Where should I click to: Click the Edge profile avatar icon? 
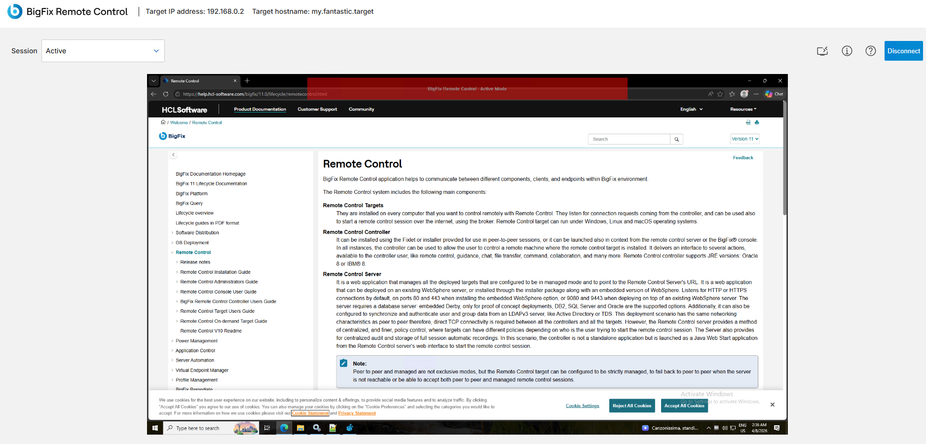(x=744, y=94)
